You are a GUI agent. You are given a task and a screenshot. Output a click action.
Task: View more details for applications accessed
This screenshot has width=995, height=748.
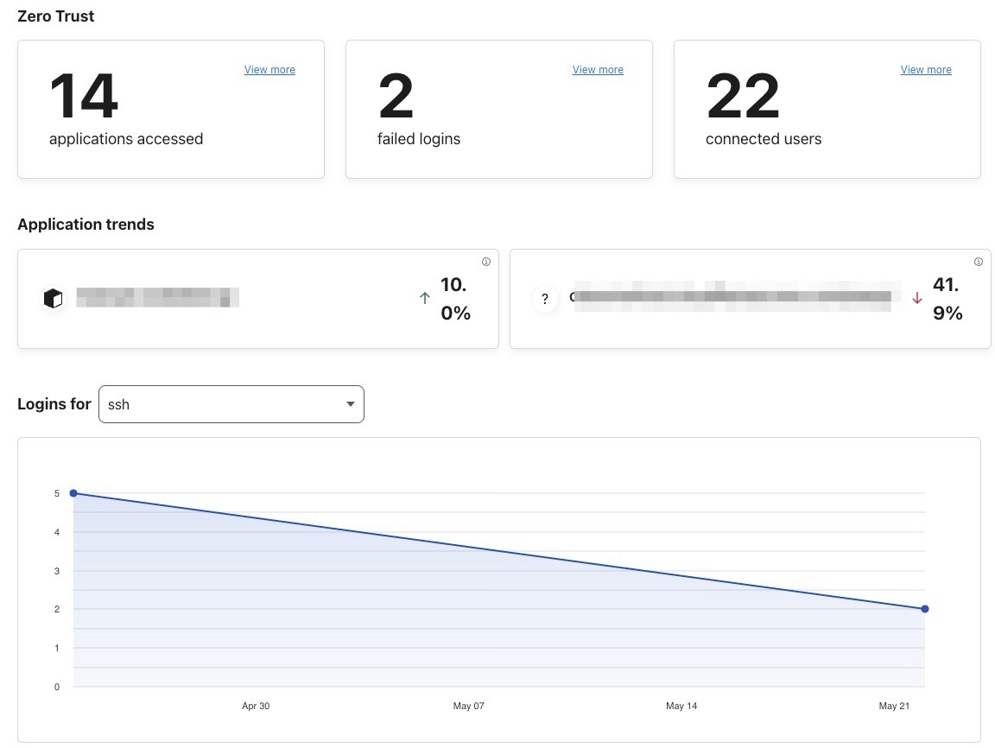(x=269, y=70)
